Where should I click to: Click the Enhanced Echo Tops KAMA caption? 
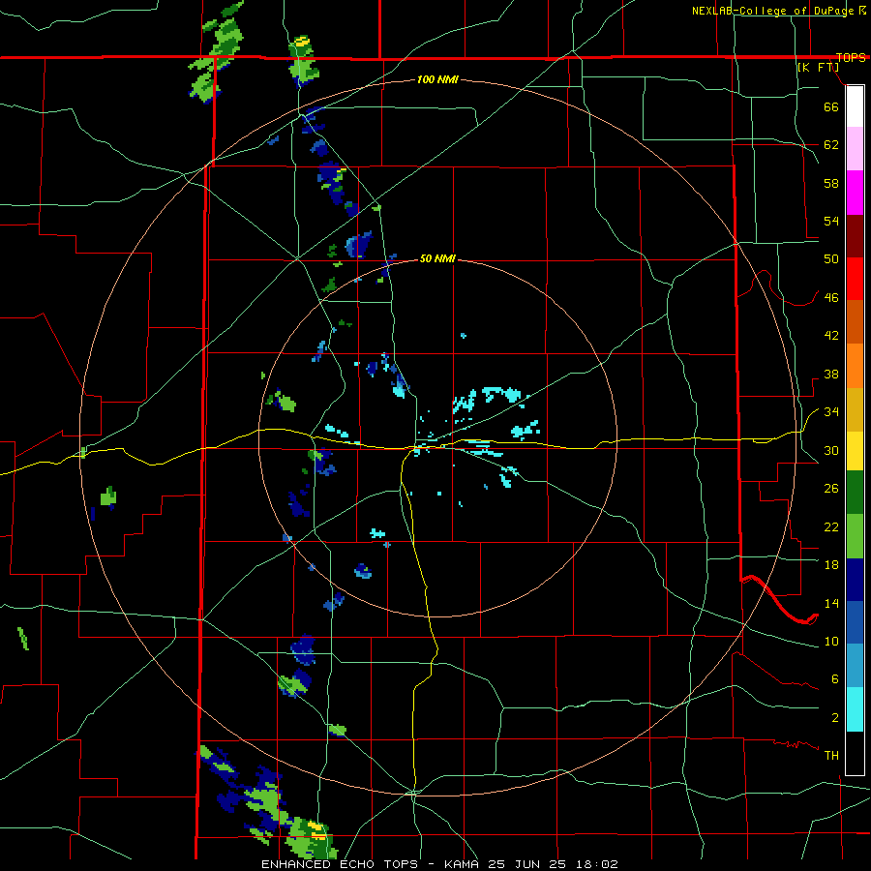[x=439, y=864]
